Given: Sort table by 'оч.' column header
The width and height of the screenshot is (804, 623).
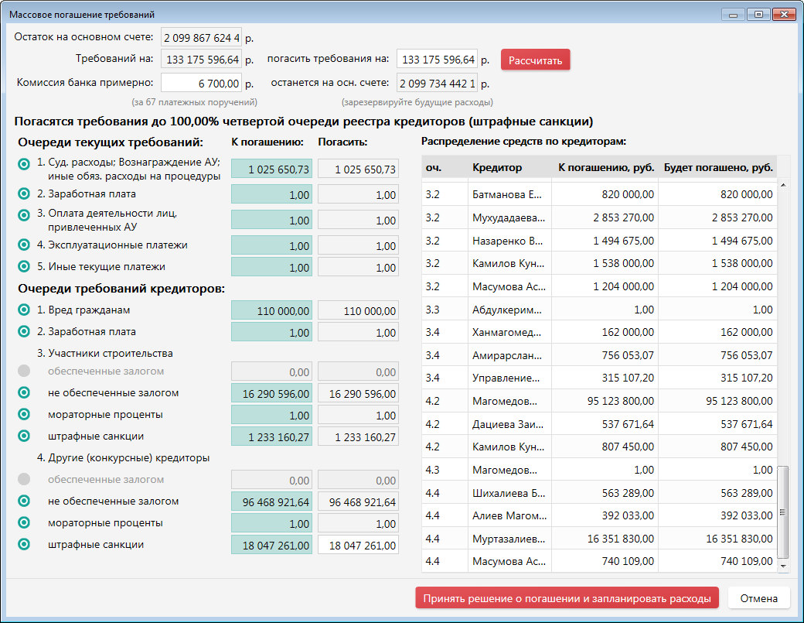Looking at the screenshot, I should click(x=433, y=168).
